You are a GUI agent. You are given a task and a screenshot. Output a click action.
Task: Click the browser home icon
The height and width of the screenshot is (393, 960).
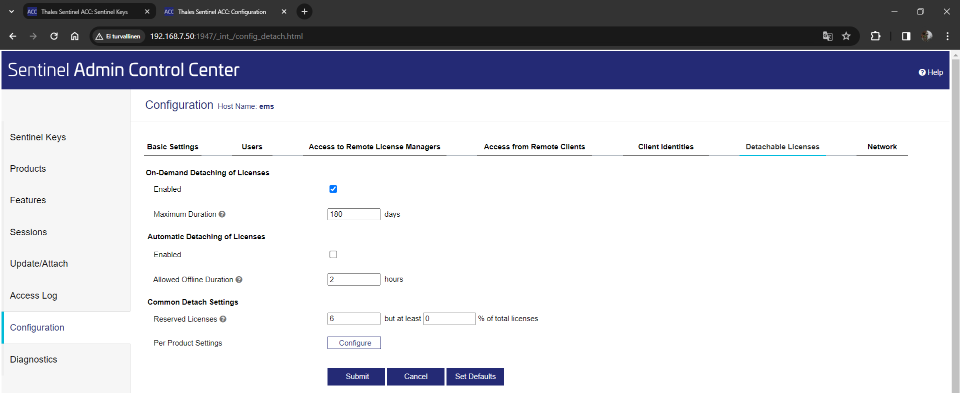[x=74, y=36]
